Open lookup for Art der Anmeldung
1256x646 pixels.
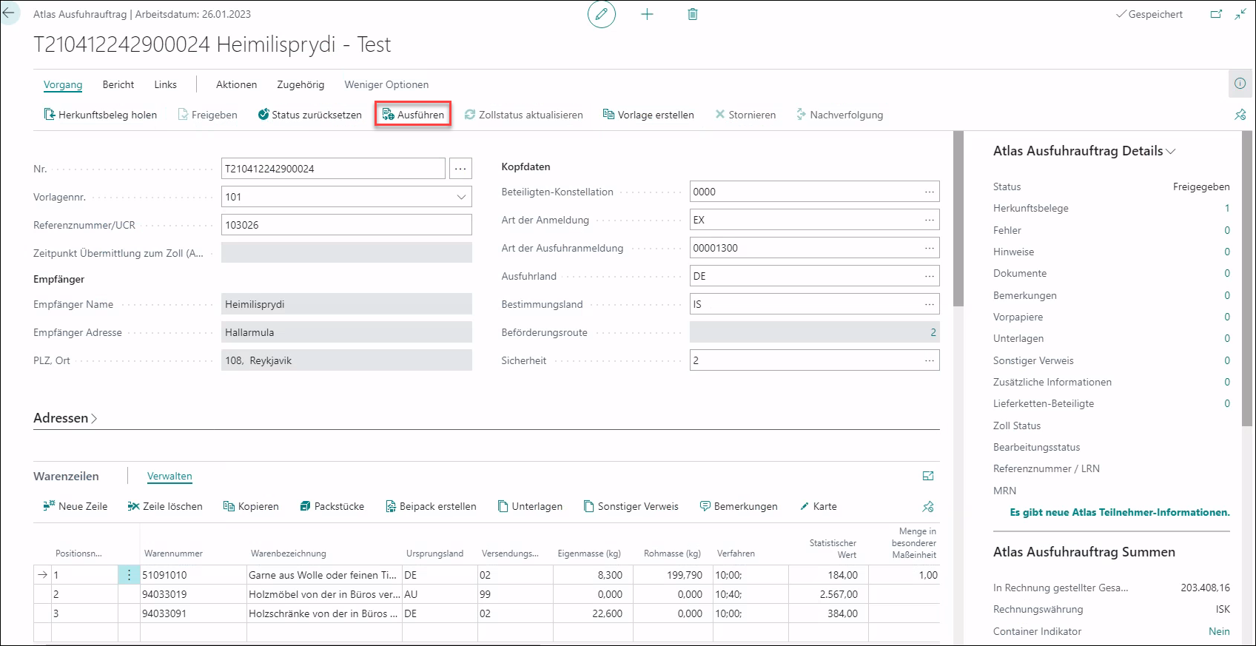[930, 220]
